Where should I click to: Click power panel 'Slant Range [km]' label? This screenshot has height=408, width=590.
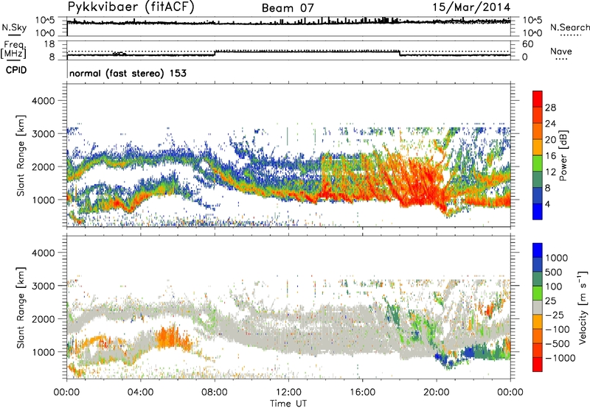21,155
